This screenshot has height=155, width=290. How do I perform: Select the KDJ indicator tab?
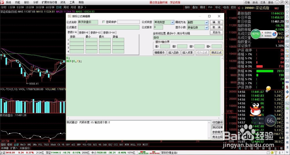110,145
